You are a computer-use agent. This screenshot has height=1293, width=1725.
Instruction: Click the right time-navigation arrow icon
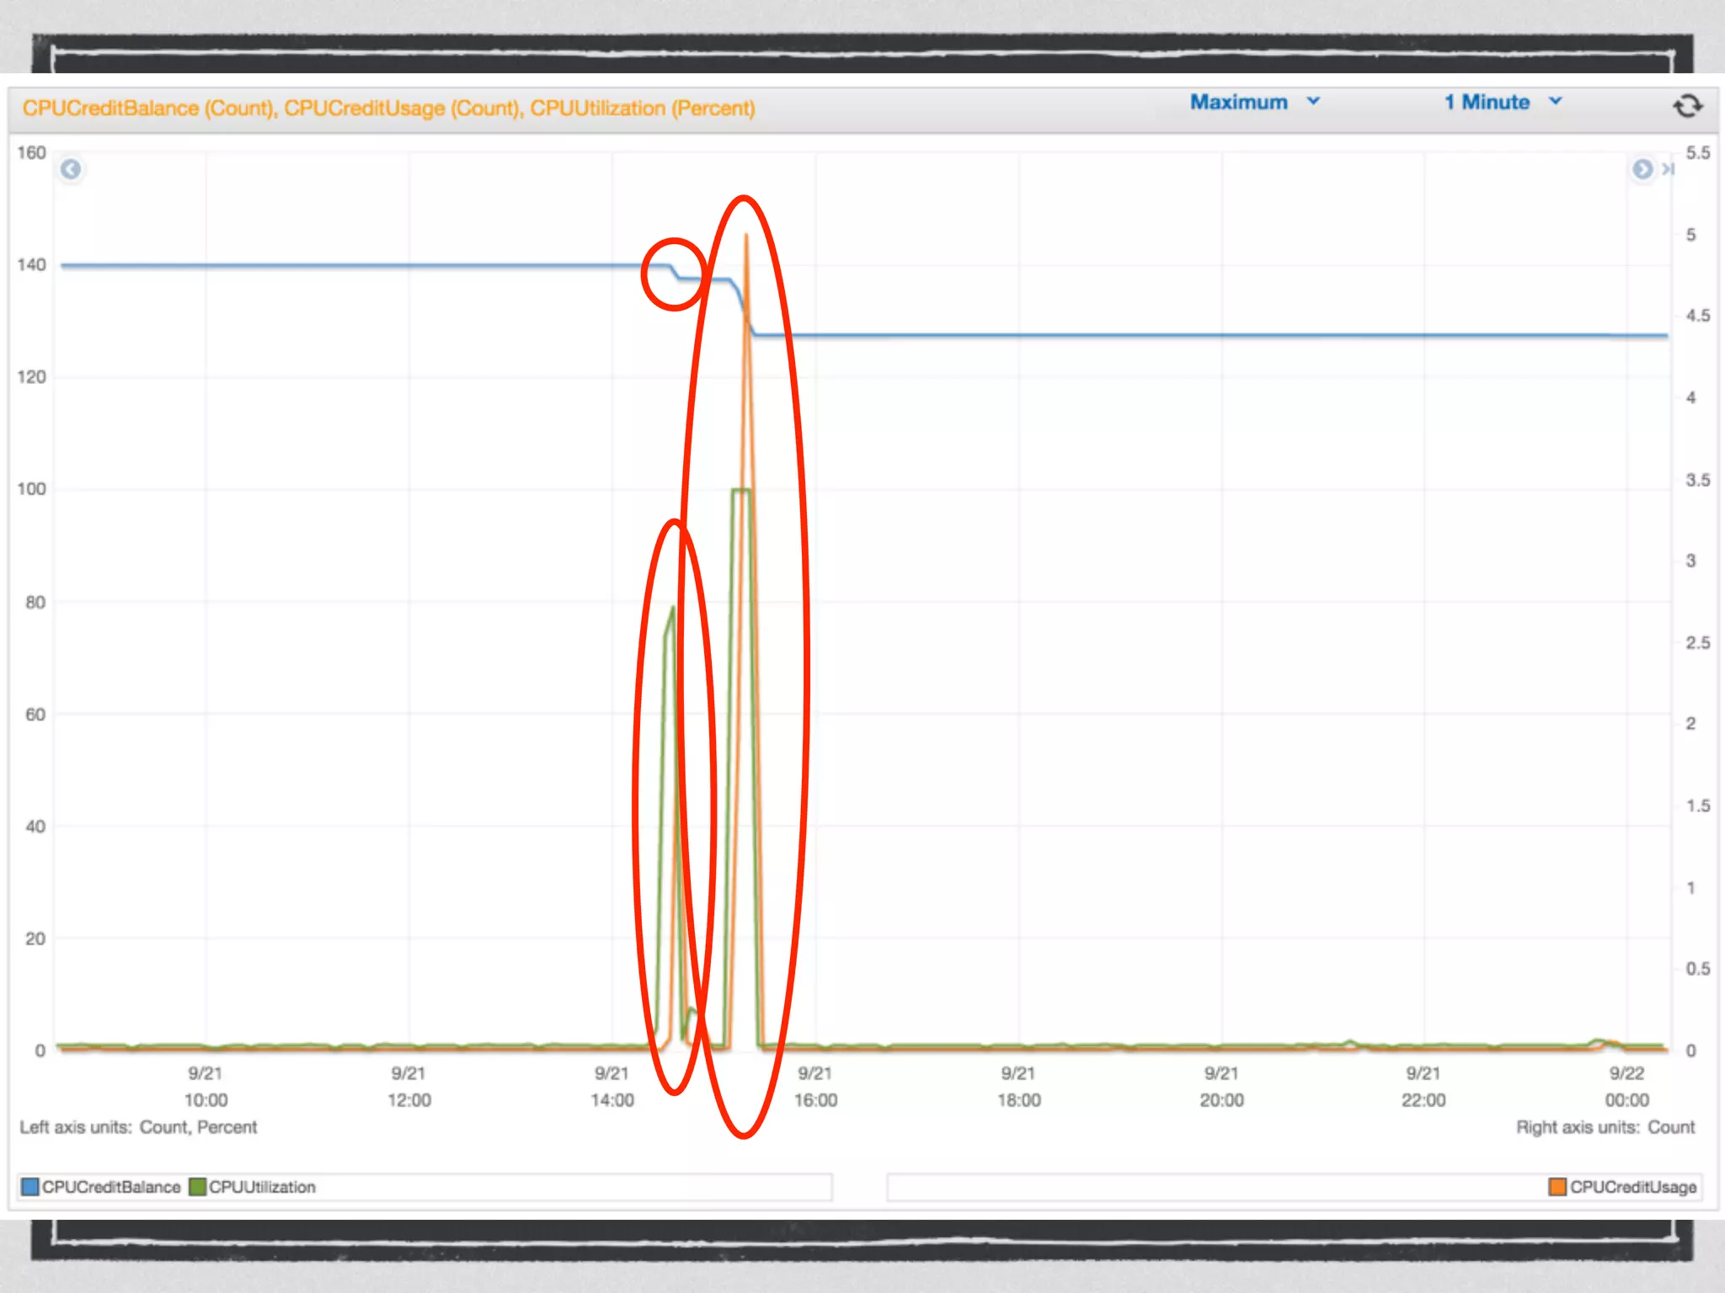click(x=1642, y=170)
